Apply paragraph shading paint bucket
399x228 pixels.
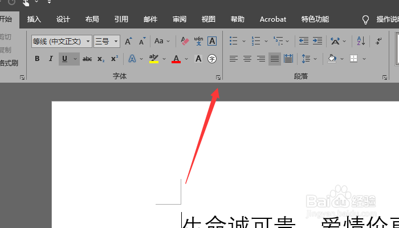pos(332,59)
